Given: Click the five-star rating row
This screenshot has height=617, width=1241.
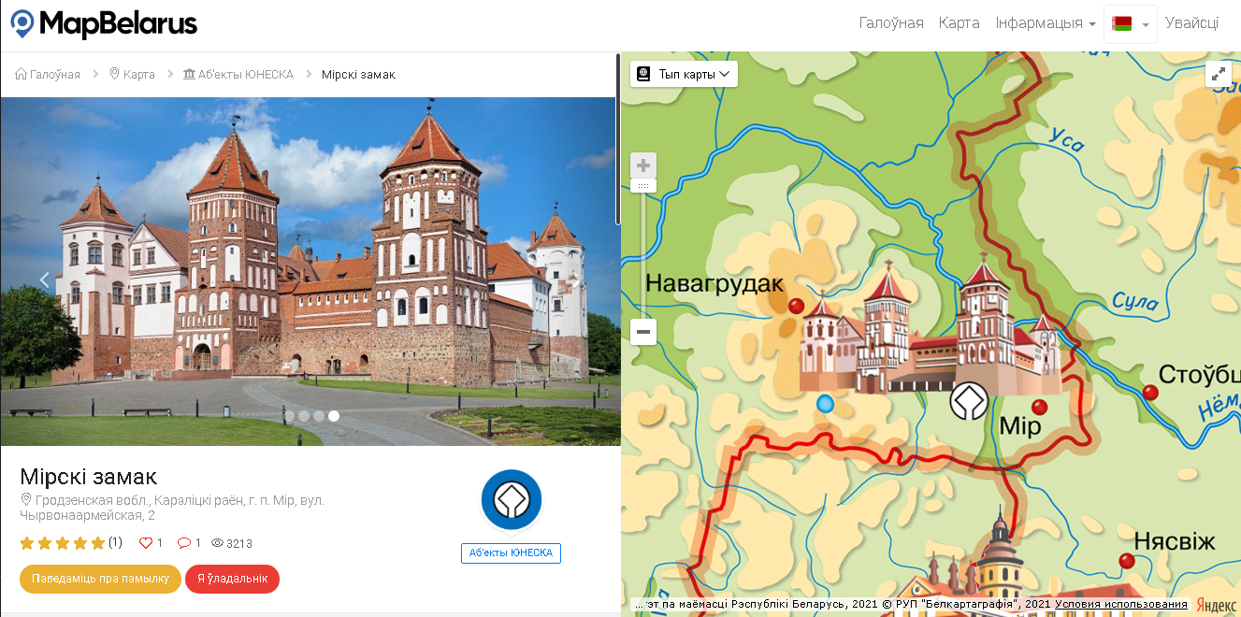Looking at the screenshot, I should 62,543.
